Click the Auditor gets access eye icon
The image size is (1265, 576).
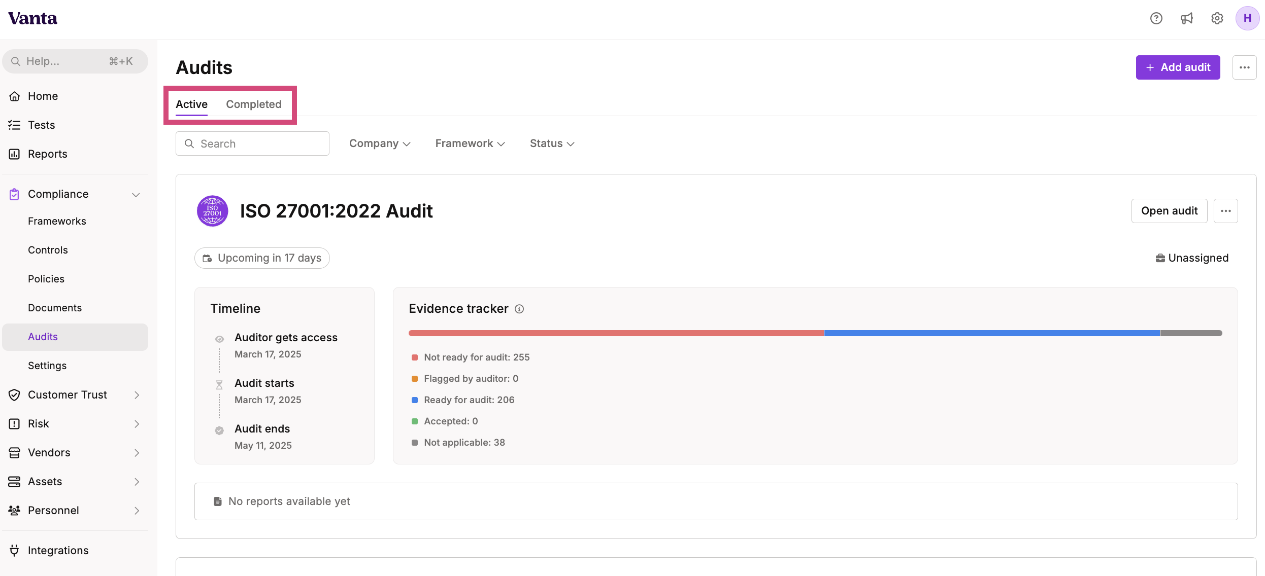[219, 340]
